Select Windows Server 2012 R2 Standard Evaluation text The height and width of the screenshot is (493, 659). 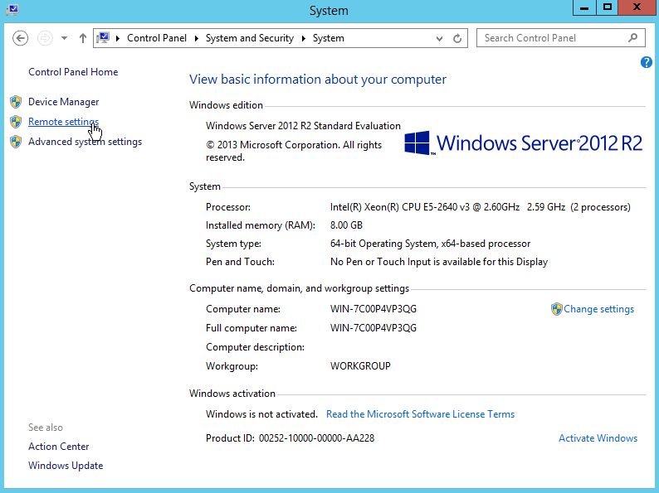[303, 126]
